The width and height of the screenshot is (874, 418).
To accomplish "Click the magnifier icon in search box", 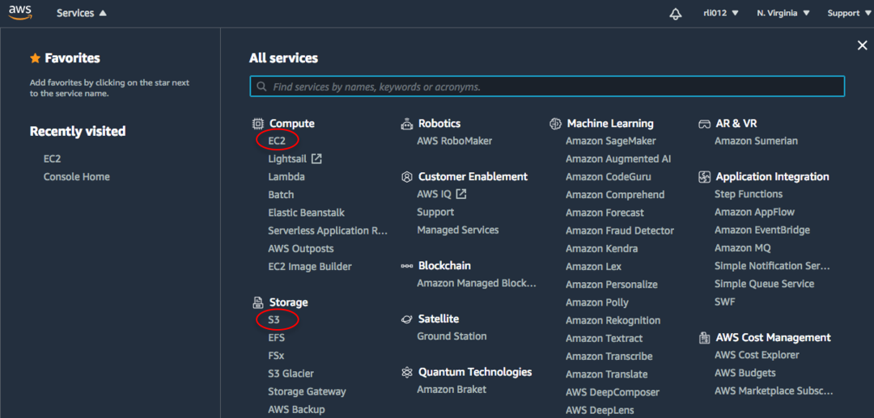I will coord(261,87).
